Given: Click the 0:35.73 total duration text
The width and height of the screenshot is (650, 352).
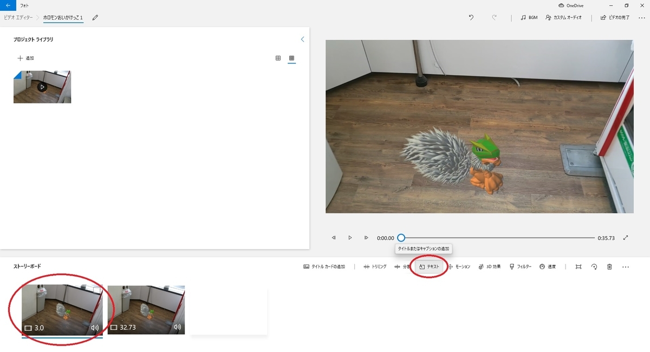Looking at the screenshot, I should click(606, 238).
